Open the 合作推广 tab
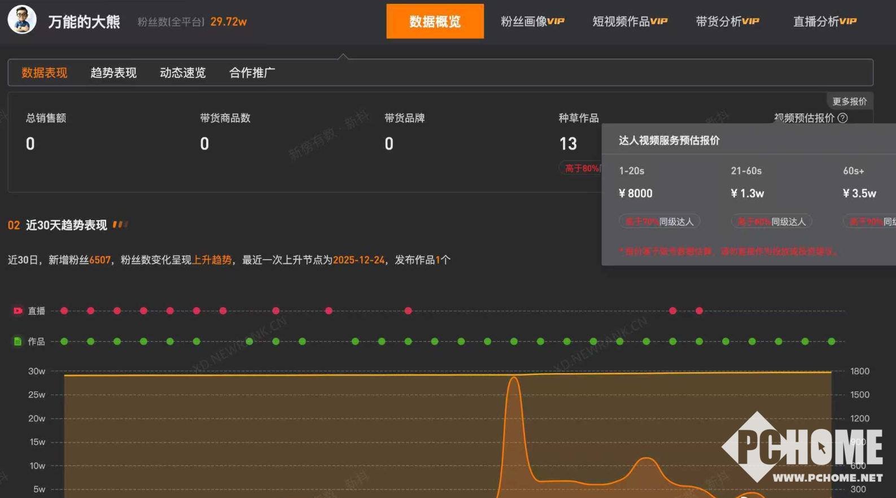896x498 pixels. tap(252, 73)
